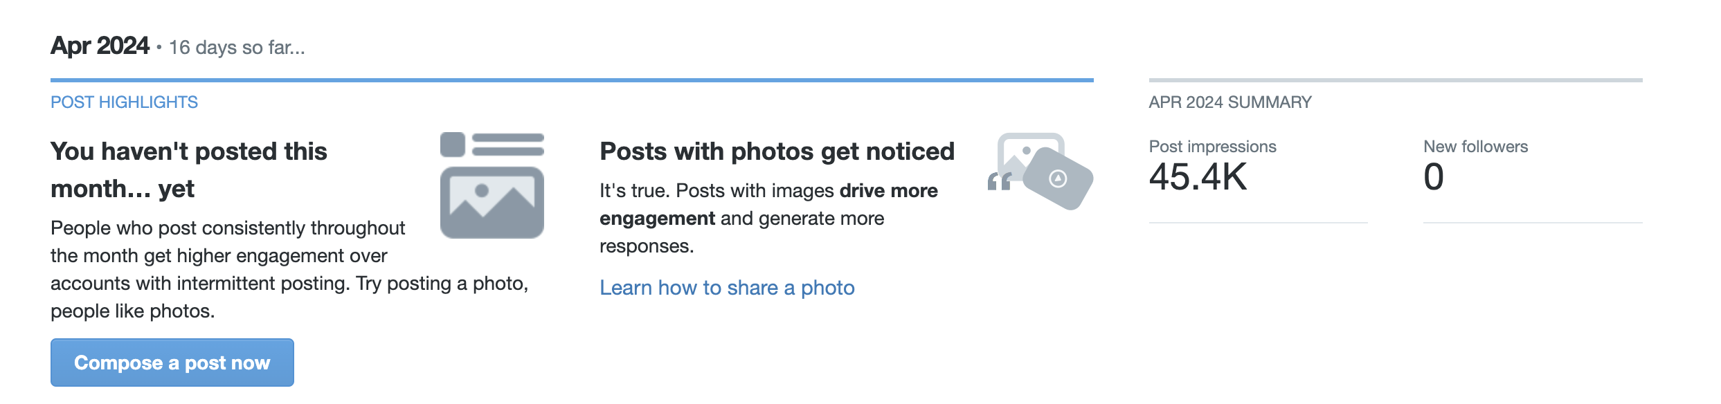Click the You haven't posted this month heading
This screenshot has width=1721, height=404.
[x=189, y=170]
